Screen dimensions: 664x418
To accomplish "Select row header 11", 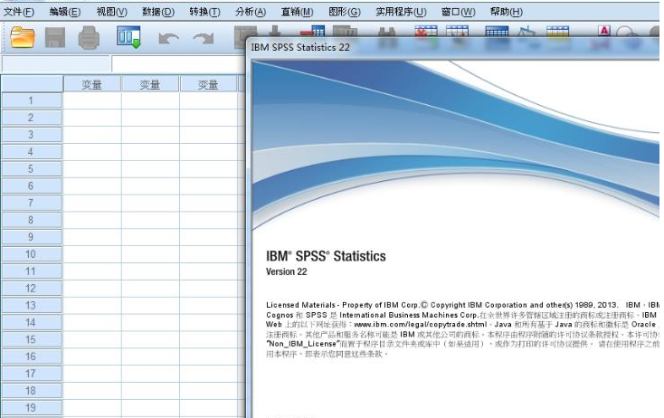I will (x=32, y=271).
